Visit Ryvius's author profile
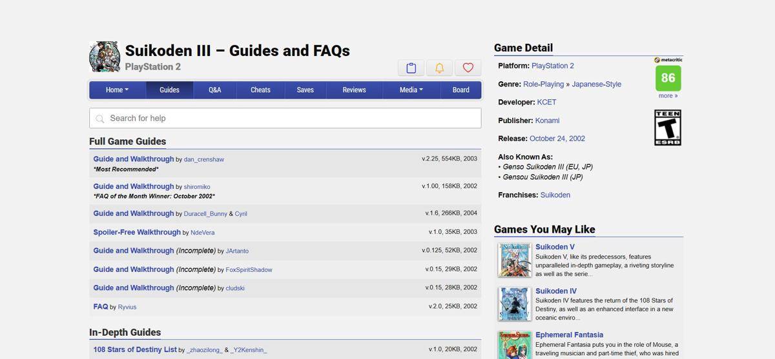The image size is (775, 359). pos(127,307)
